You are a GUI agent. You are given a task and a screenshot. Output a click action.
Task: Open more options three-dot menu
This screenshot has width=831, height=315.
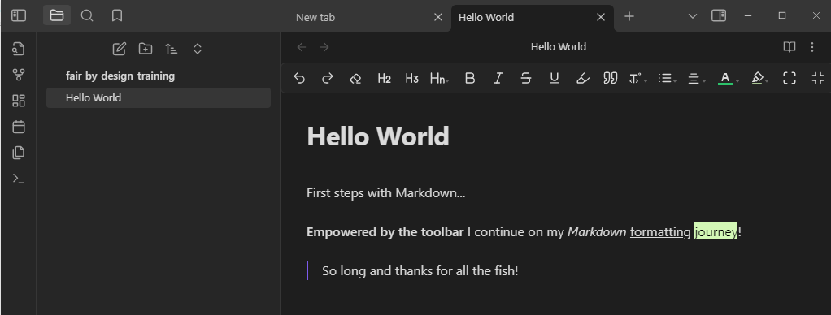tap(812, 47)
